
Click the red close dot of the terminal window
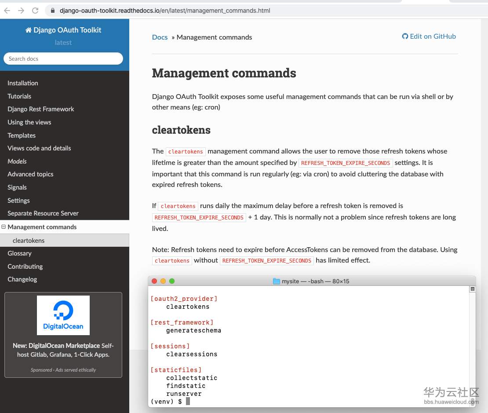click(x=154, y=281)
